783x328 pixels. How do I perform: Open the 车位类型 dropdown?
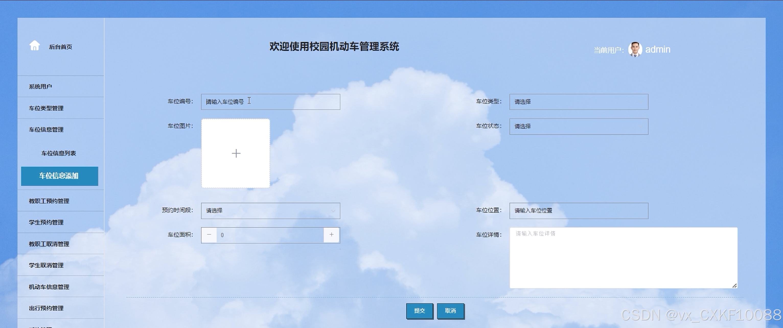(579, 102)
